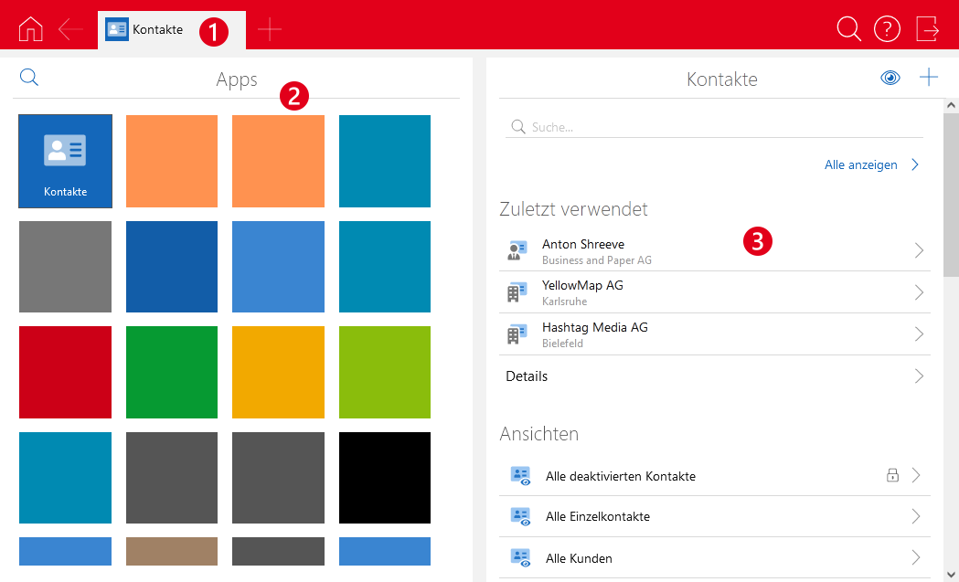Open the help question mark icon
Viewport: 959px width, 582px height.
coord(887,29)
